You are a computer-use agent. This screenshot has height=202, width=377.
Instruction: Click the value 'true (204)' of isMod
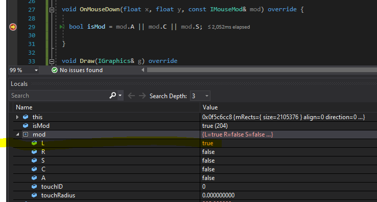pyautogui.click(x=215, y=126)
